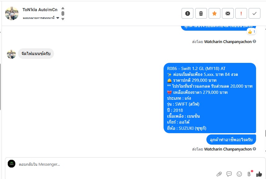Click the Swift 1.2 GL car details message
This screenshot has height=179, width=266.
tap(210, 98)
